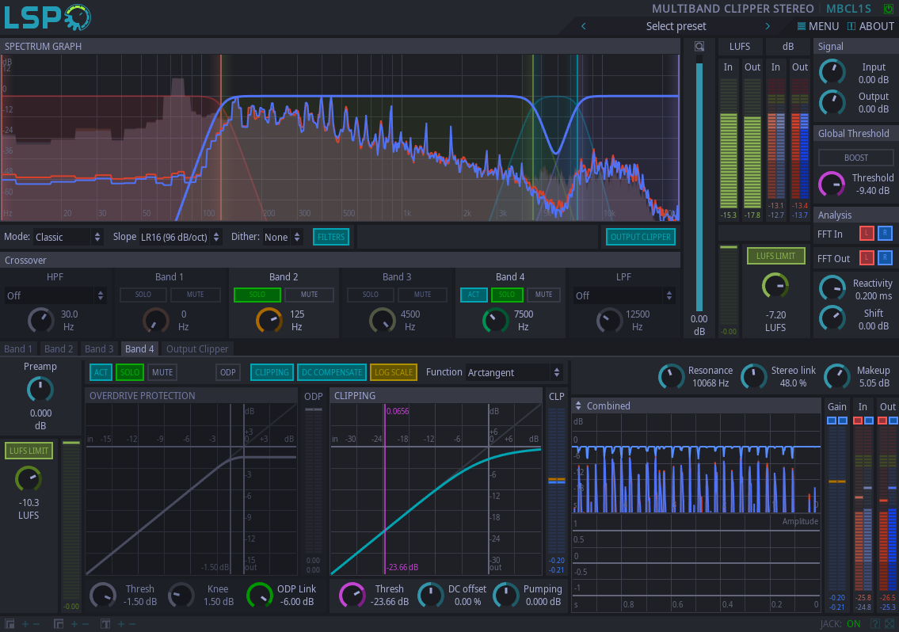Click the ABOUT item at top right
Viewport: 899px width, 632px height.
point(870,26)
